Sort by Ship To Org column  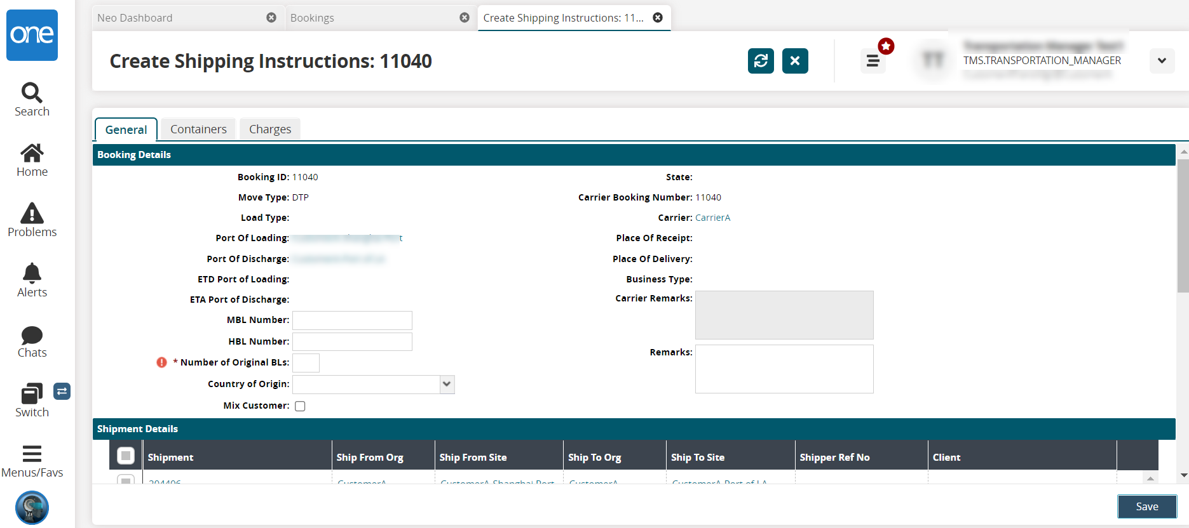tap(615, 457)
